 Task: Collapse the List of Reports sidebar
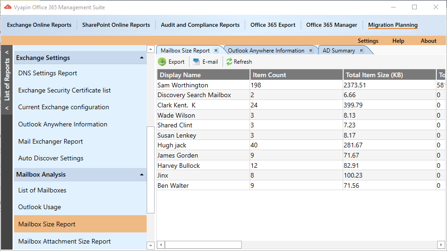pyautogui.click(x=7, y=53)
